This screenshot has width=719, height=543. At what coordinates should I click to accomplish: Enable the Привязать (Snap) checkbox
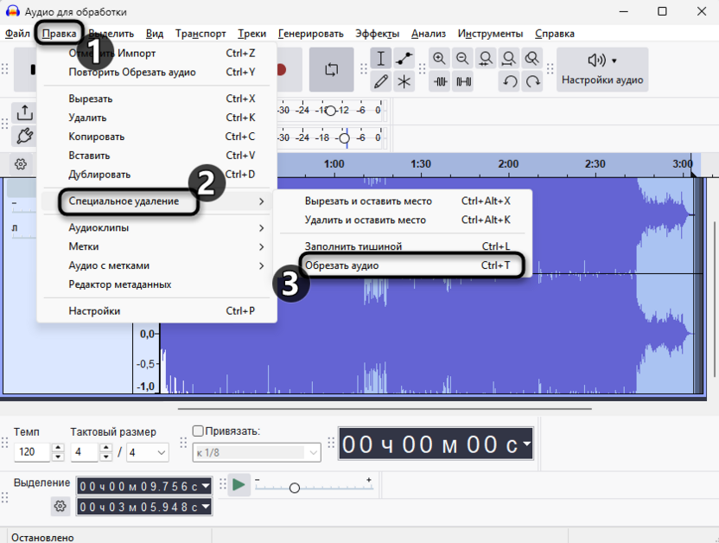[x=198, y=431]
